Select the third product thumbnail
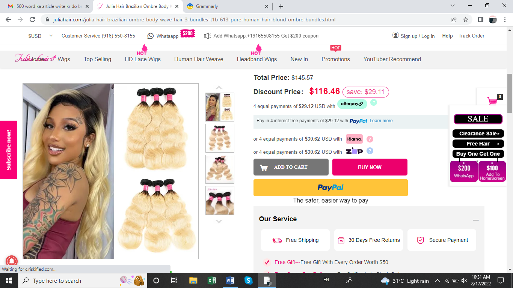The image size is (513, 288). [220, 169]
